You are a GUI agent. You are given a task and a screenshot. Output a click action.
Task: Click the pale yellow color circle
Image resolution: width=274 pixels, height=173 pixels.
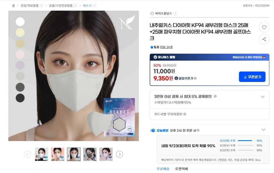20,32
